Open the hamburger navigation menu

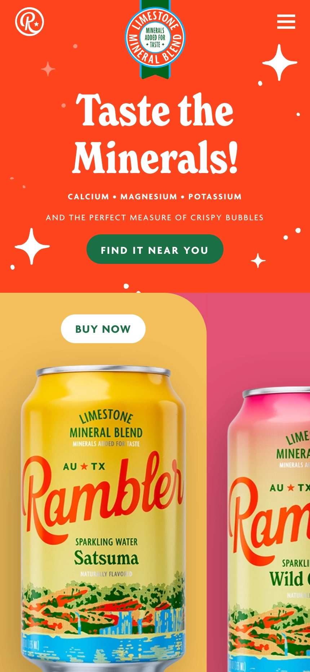[286, 22]
